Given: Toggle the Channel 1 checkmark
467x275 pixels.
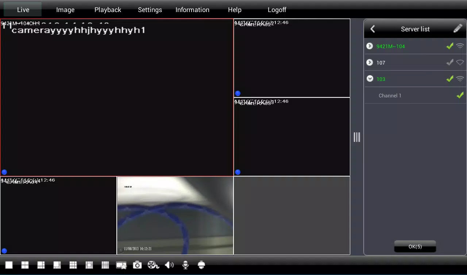Looking at the screenshot, I should coord(460,95).
